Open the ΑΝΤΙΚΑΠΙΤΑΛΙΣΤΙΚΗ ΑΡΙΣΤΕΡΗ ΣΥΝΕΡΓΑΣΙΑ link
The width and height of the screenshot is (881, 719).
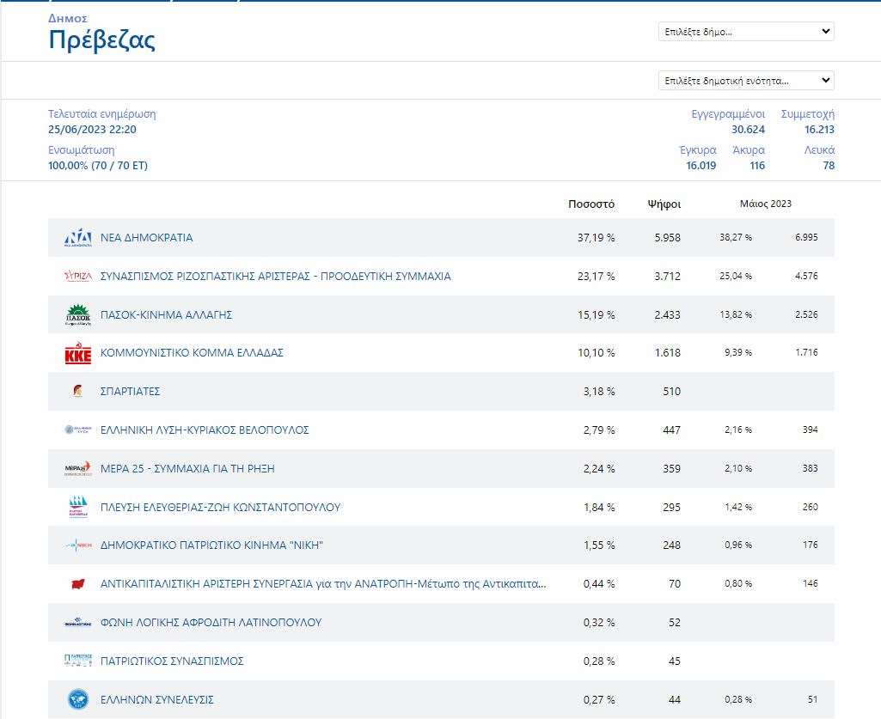pos(323,583)
